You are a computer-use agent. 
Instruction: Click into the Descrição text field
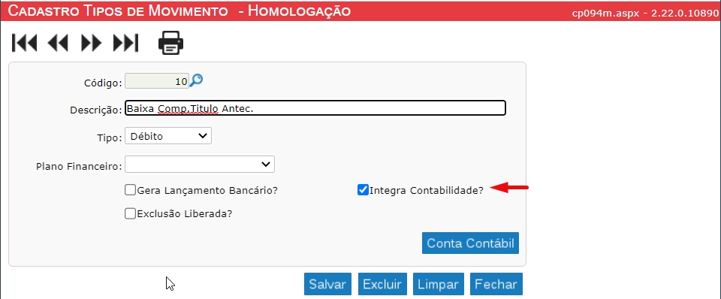[x=315, y=108]
